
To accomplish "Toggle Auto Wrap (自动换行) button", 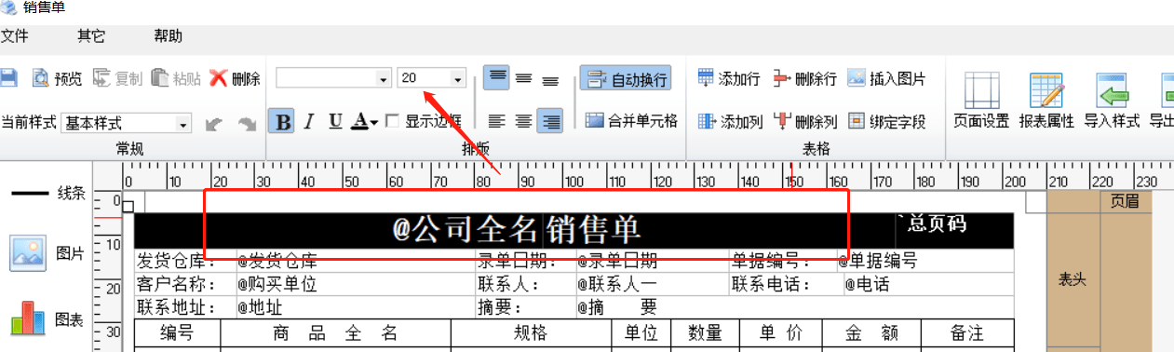I will (x=625, y=79).
